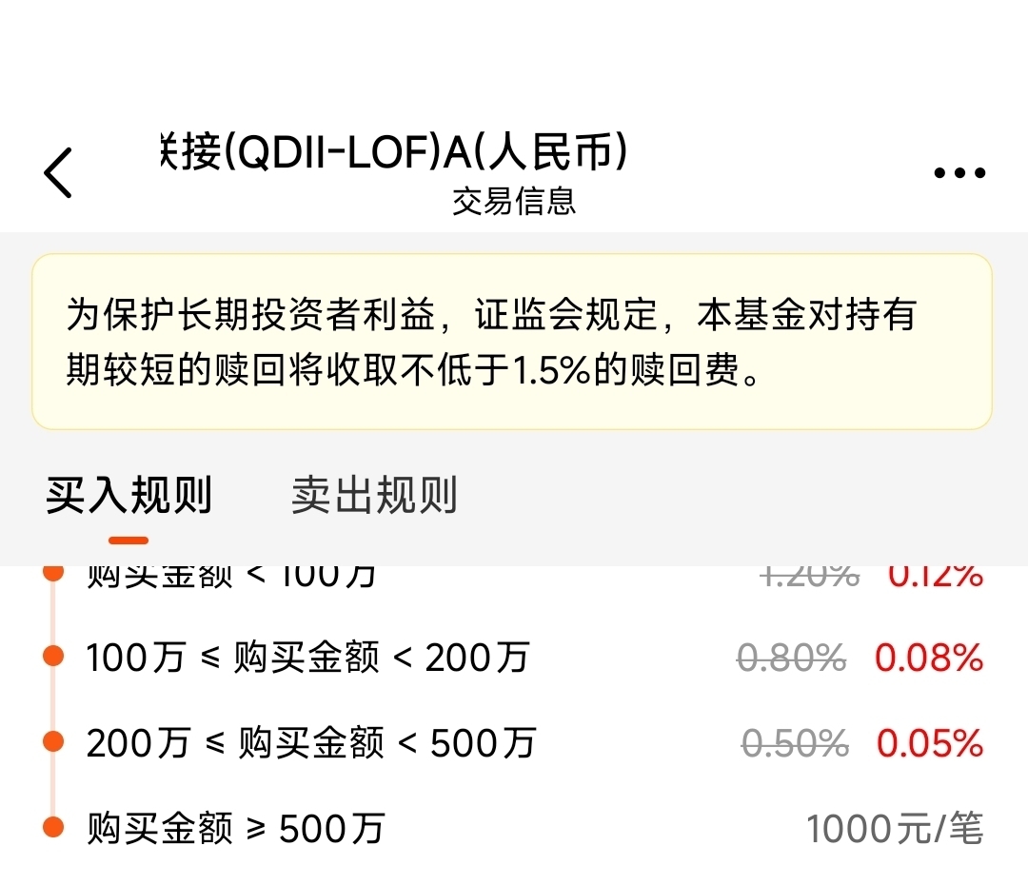Viewport: 1028px width, 885px height.
Task: Open the three-dot more options menu
Action: pyautogui.click(x=959, y=173)
